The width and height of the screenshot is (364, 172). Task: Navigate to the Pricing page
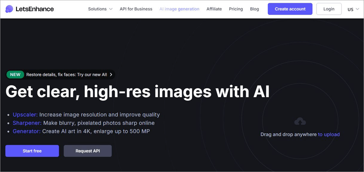tap(236, 9)
